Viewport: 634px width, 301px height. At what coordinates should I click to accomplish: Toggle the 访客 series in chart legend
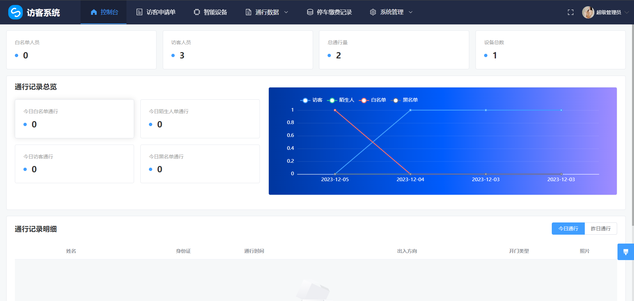311,100
